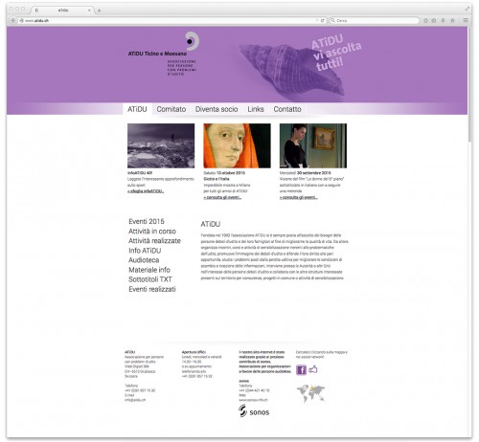The width and height of the screenshot is (479, 442).
Task: Open Eventi realizzati menu item
Action: click(152, 289)
